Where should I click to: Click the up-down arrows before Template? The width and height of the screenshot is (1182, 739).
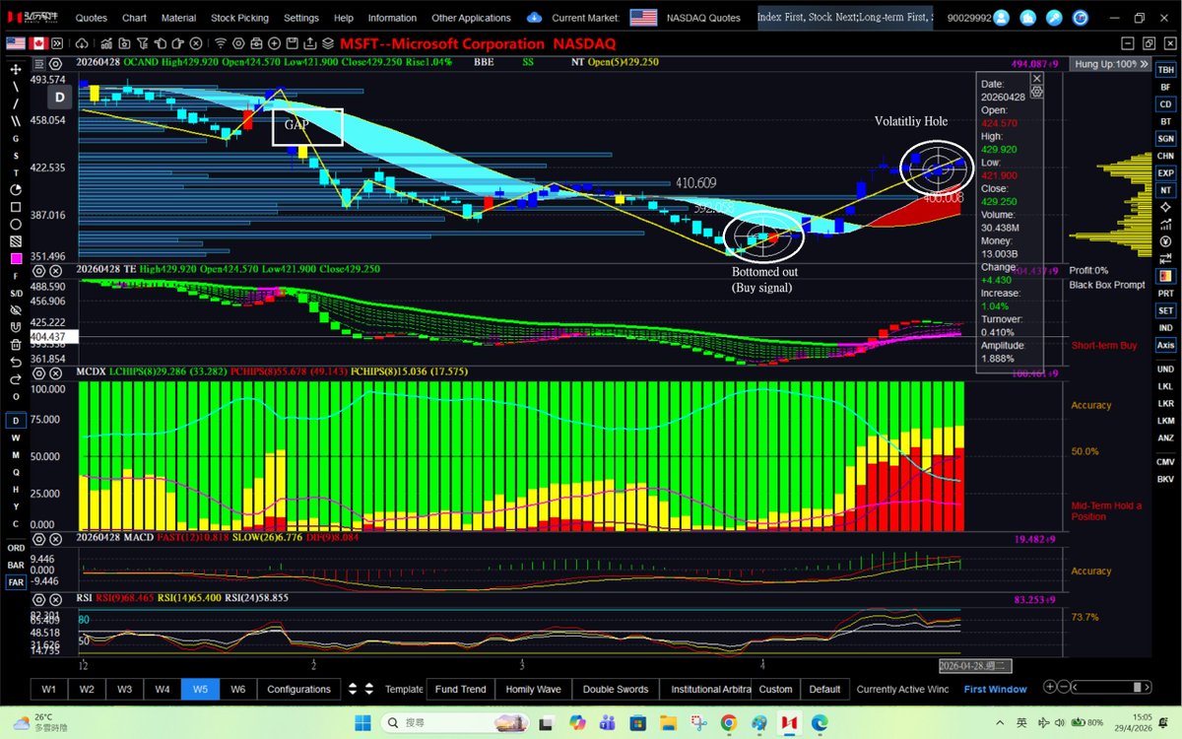pos(369,689)
